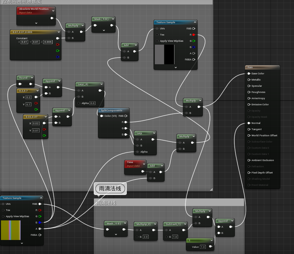Open the Mask (R B) node dropdown arrow

[113, 19]
